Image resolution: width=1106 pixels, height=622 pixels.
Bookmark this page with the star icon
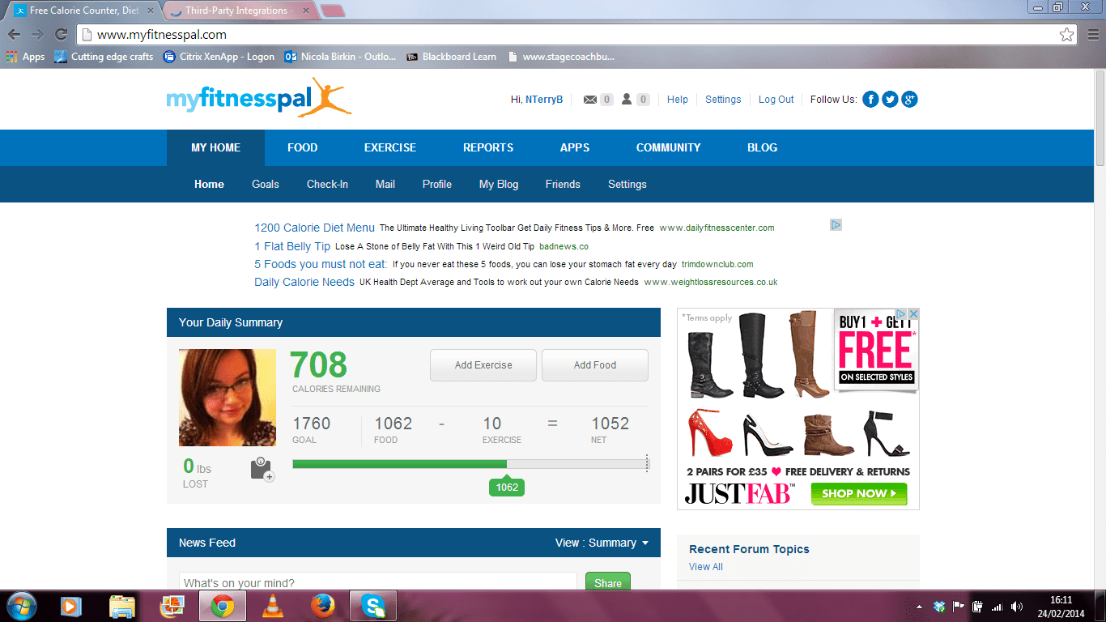click(x=1067, y=35)
